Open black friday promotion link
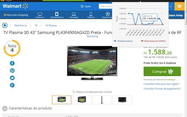This screenshot has width=187, height=117. click(176, 15)
